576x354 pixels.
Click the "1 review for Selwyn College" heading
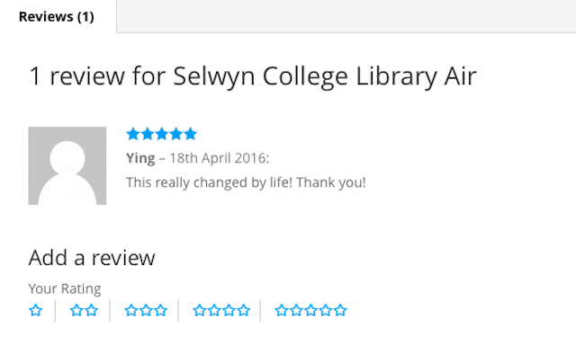click(188, 76)
